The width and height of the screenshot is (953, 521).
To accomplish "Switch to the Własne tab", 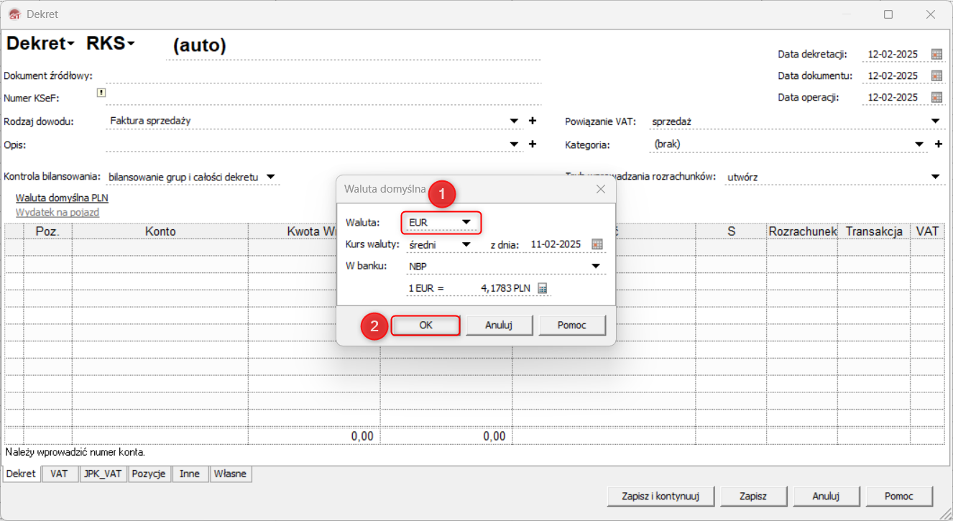I will coord(231,474).
